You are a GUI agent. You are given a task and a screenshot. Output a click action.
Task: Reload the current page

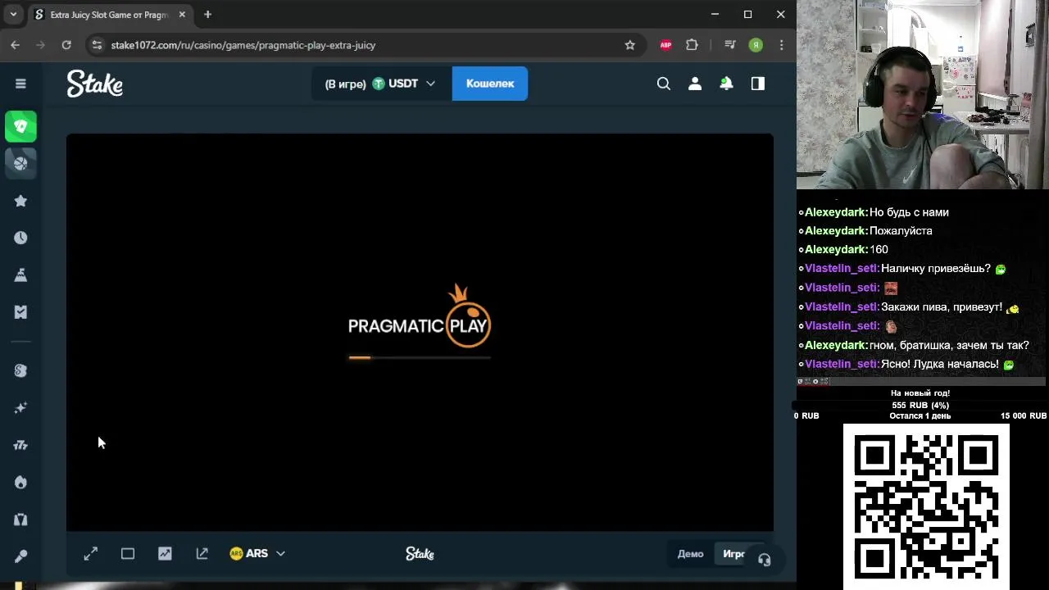[x=66, y=45]
